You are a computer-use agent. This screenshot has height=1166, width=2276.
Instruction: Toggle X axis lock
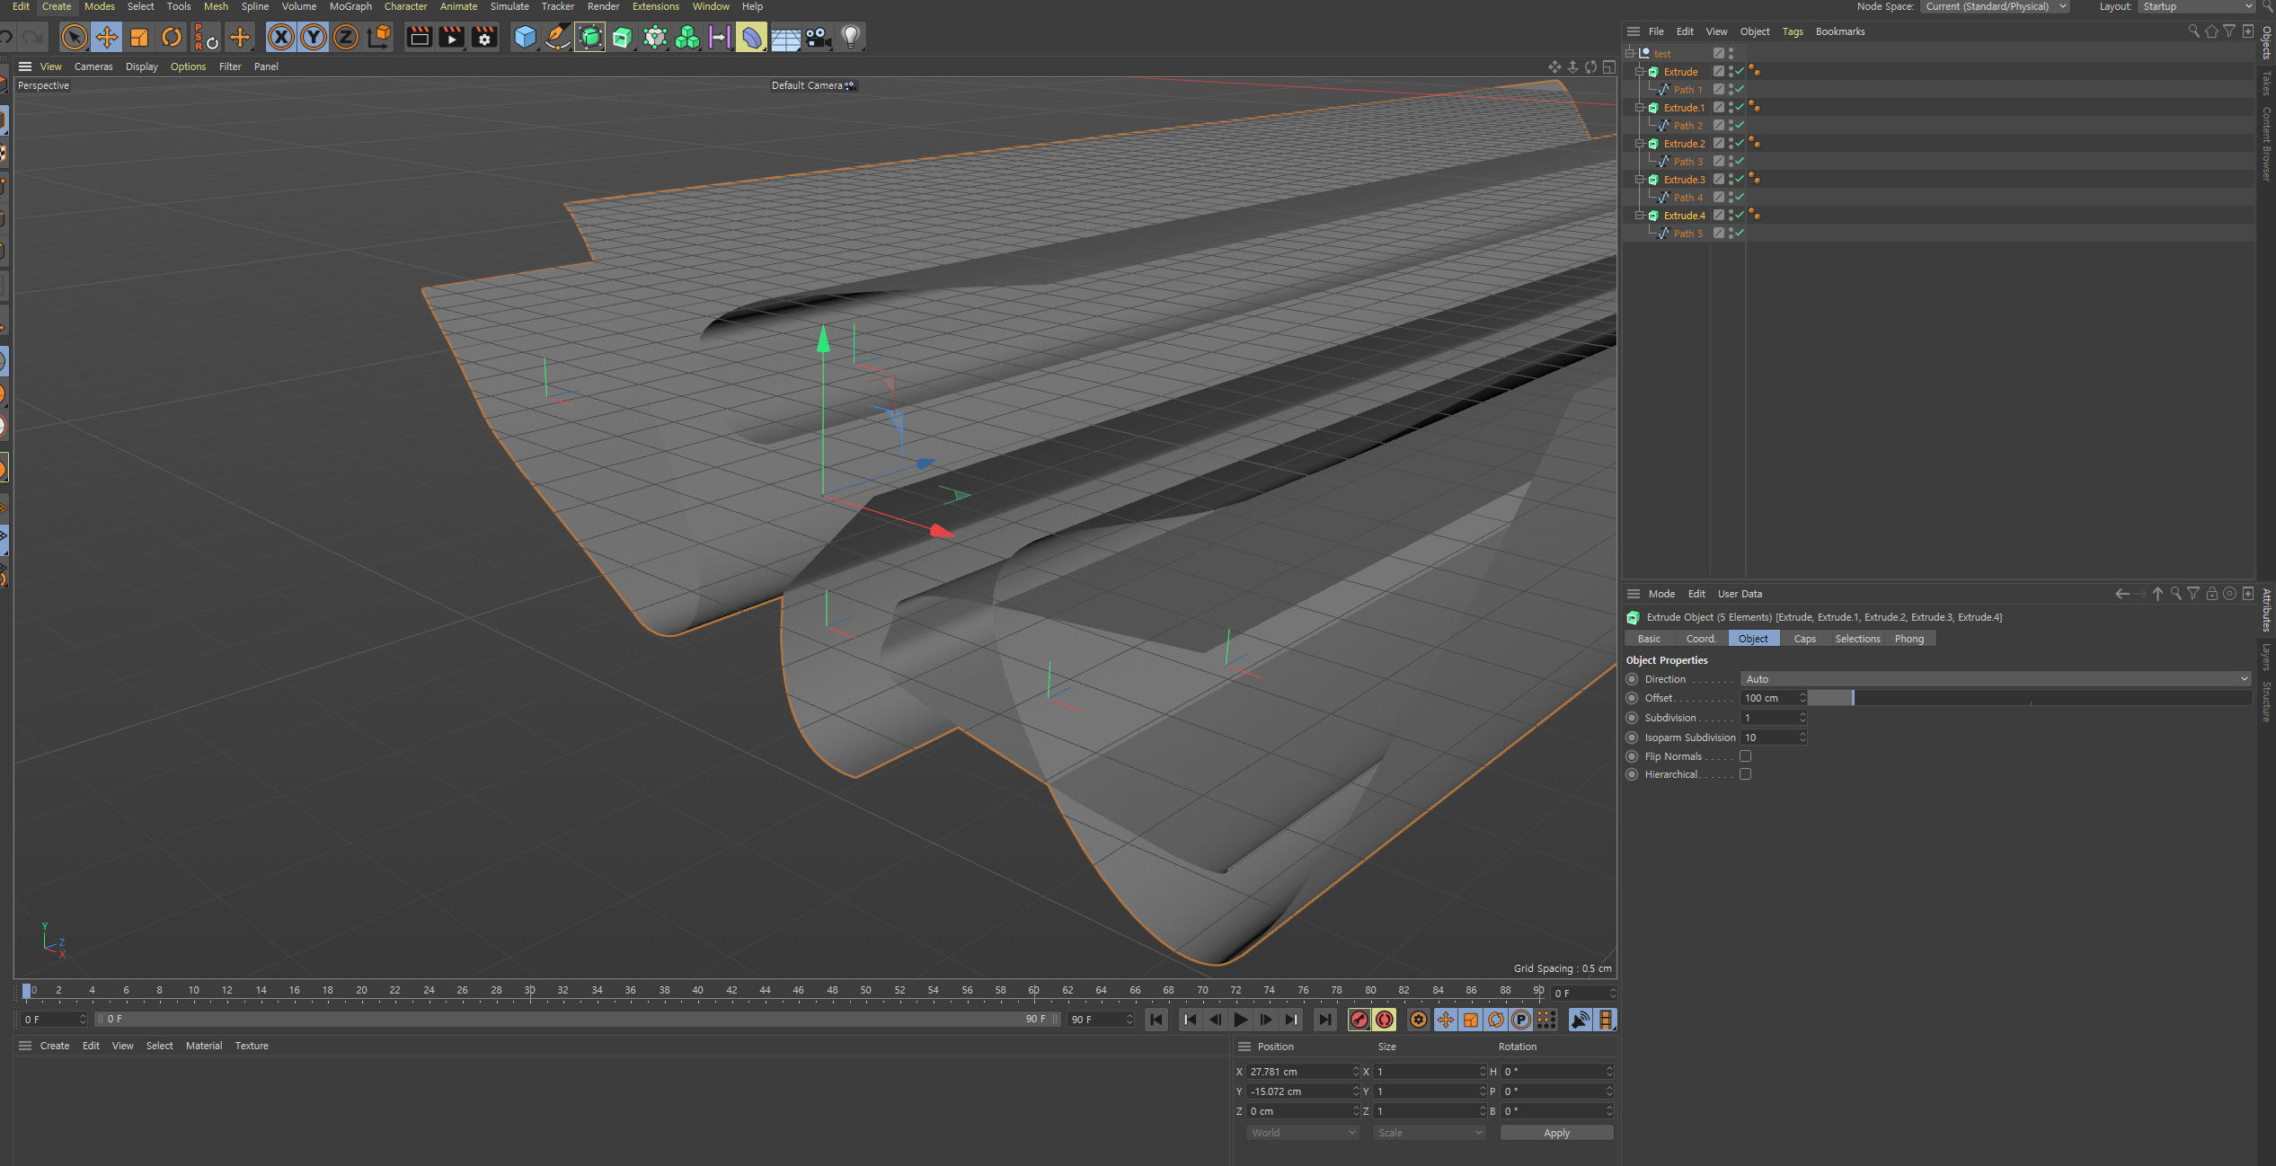(x=280, y=37)
